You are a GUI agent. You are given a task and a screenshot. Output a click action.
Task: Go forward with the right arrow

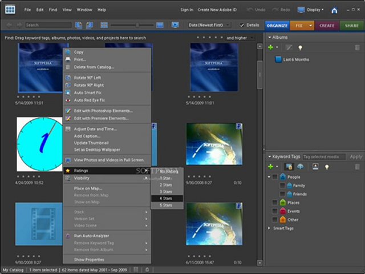[19, 25]
